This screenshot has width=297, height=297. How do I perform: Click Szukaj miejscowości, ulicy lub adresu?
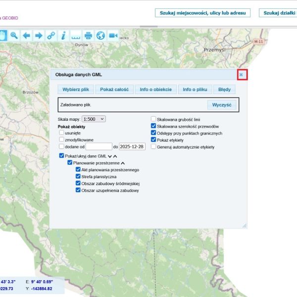(202, 13)
